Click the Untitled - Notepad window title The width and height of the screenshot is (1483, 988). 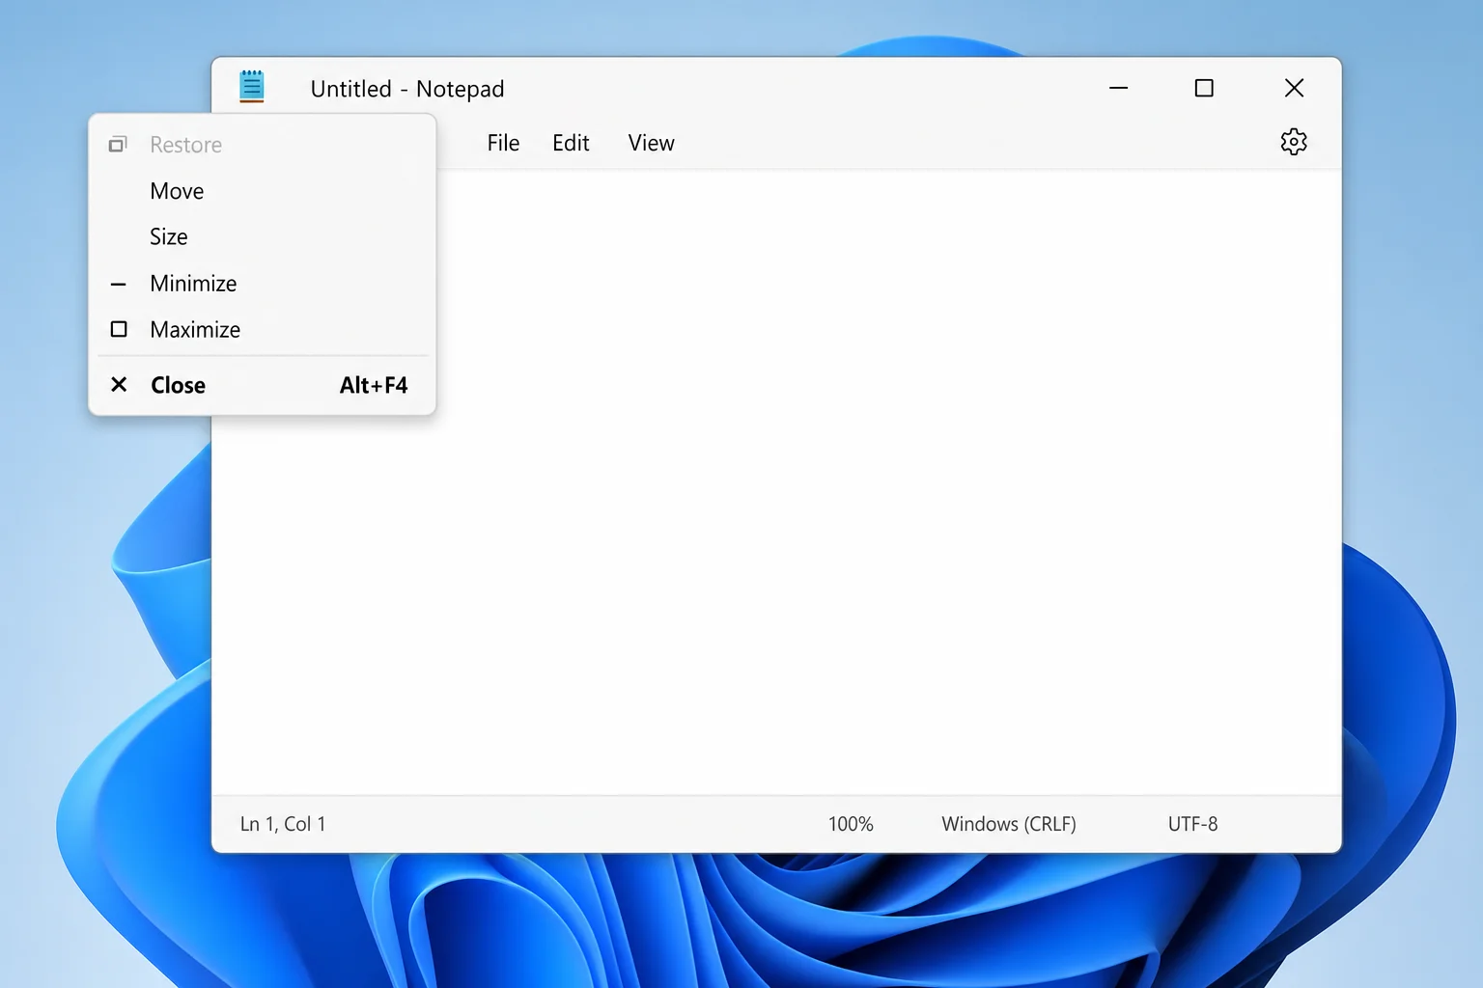(407, 89)
